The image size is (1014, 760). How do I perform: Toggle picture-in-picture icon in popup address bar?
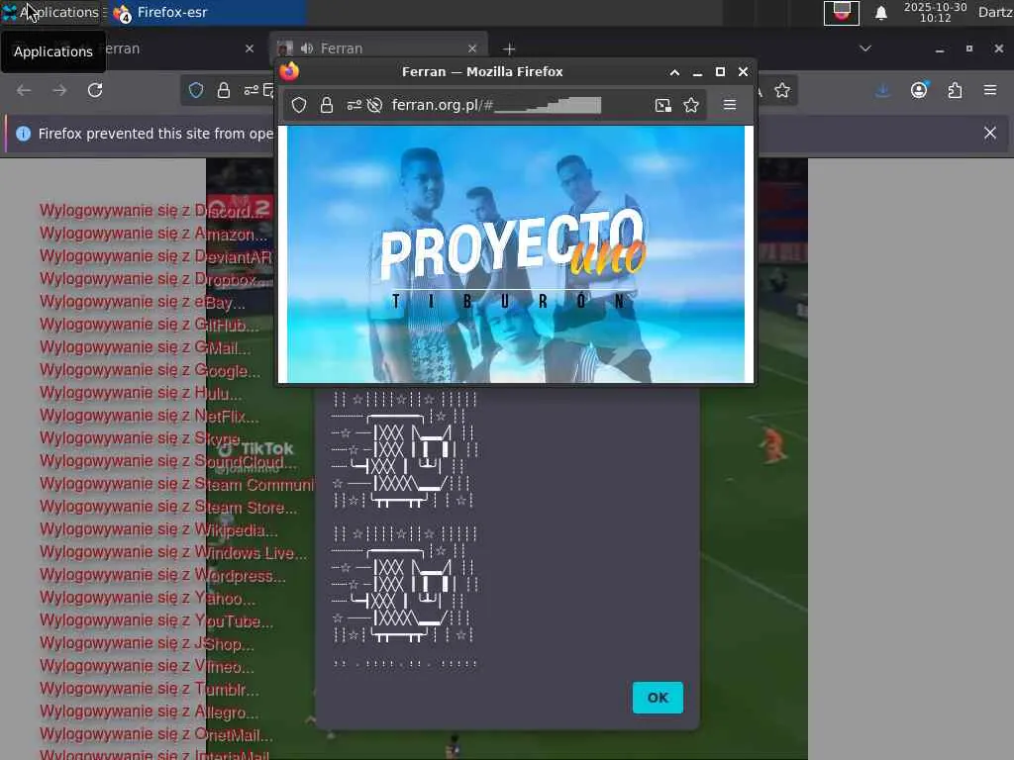point(662,105)
